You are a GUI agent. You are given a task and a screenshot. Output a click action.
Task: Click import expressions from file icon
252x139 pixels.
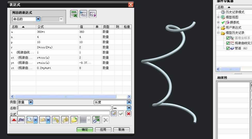(83, 14)
